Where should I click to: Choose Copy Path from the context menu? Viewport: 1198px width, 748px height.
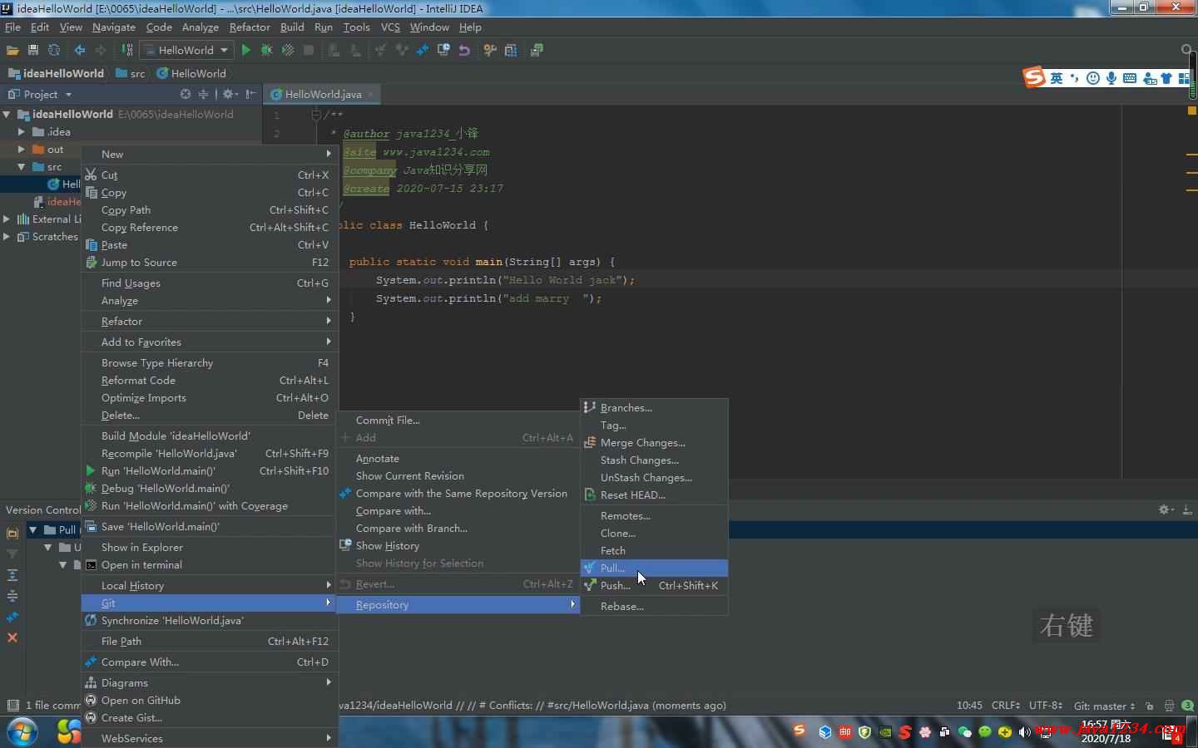pos(209,210)
